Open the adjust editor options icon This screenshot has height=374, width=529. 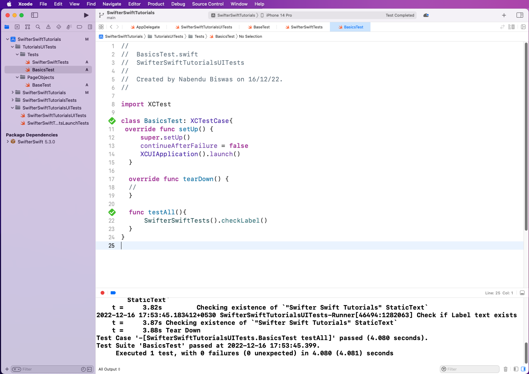(x=511, y=27)
